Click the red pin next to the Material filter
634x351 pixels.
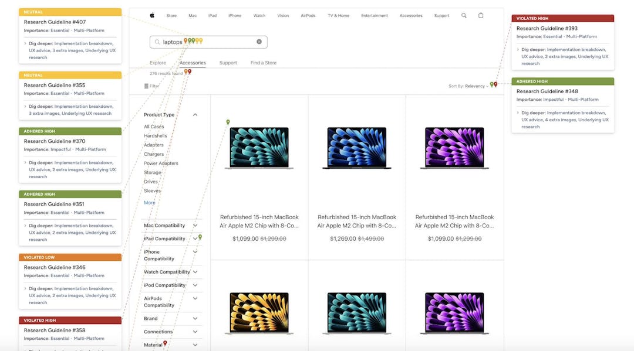[x=165, y=343]
